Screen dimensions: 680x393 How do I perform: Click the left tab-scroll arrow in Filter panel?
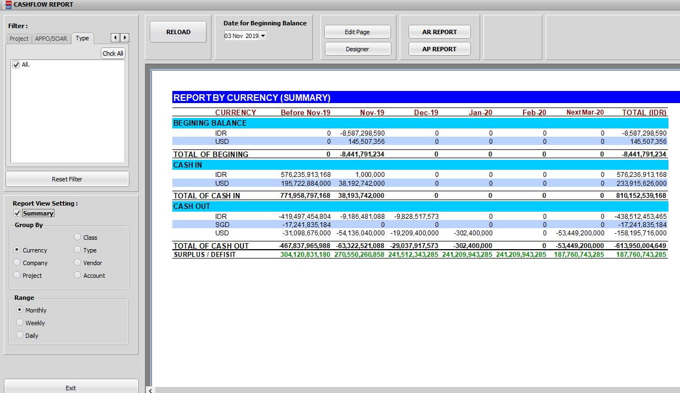coord(115,38)
